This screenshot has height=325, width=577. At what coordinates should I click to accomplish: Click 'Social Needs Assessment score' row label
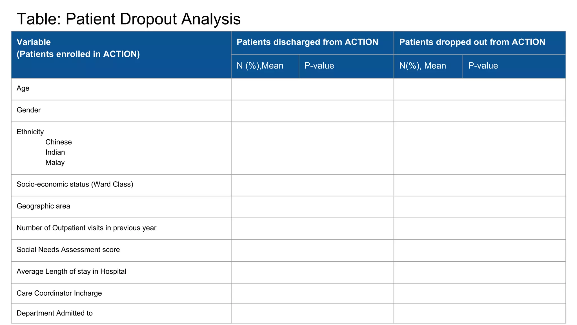[68, 250]
